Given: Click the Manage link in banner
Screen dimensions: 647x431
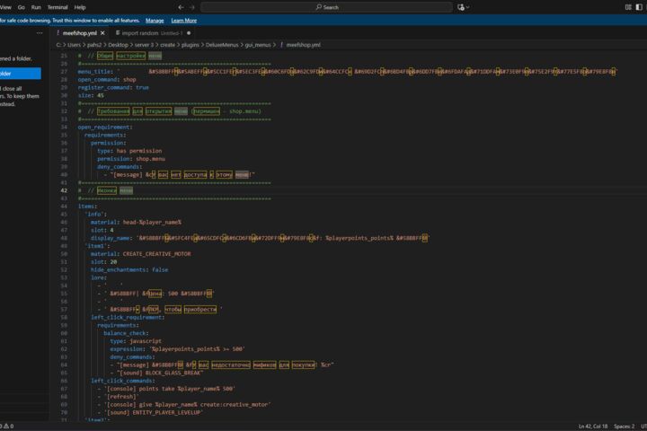Looking at the screenshot, I should click(x=155, y=21).
